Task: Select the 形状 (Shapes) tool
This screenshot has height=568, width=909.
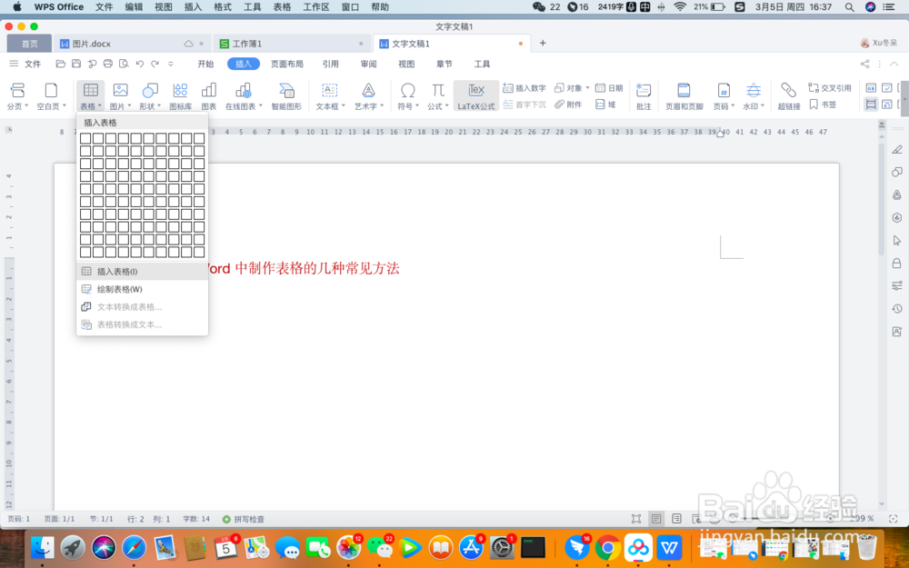Action: click(149, 95)
